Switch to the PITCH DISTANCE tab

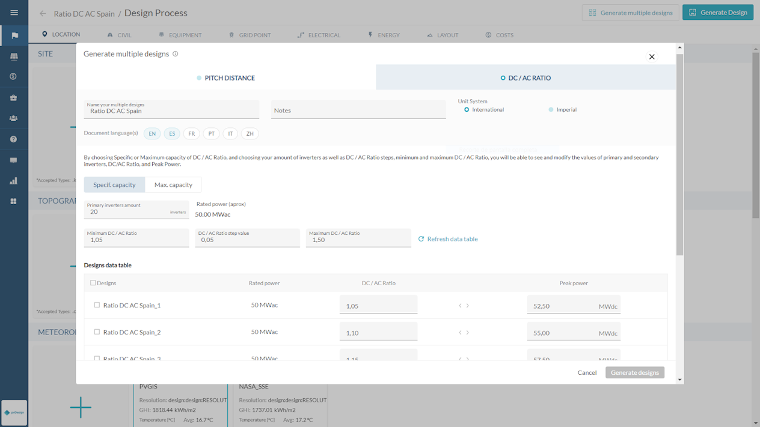[225, 78]
